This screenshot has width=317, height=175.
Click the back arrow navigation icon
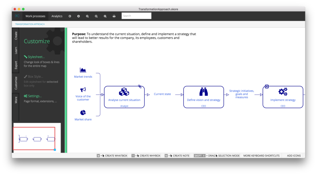point(70,16)
